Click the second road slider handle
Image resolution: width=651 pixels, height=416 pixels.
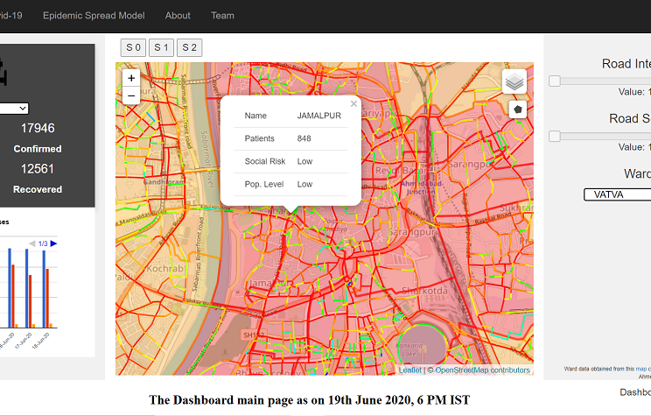click(555, 136)
